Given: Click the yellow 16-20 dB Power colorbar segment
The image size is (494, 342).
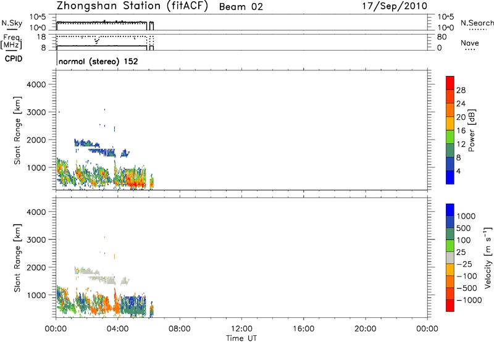Looking at the screenshot, I should point(450,123).
